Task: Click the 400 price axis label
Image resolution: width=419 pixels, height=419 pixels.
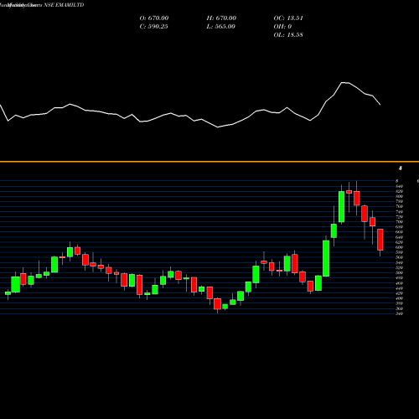Action: 400,298
